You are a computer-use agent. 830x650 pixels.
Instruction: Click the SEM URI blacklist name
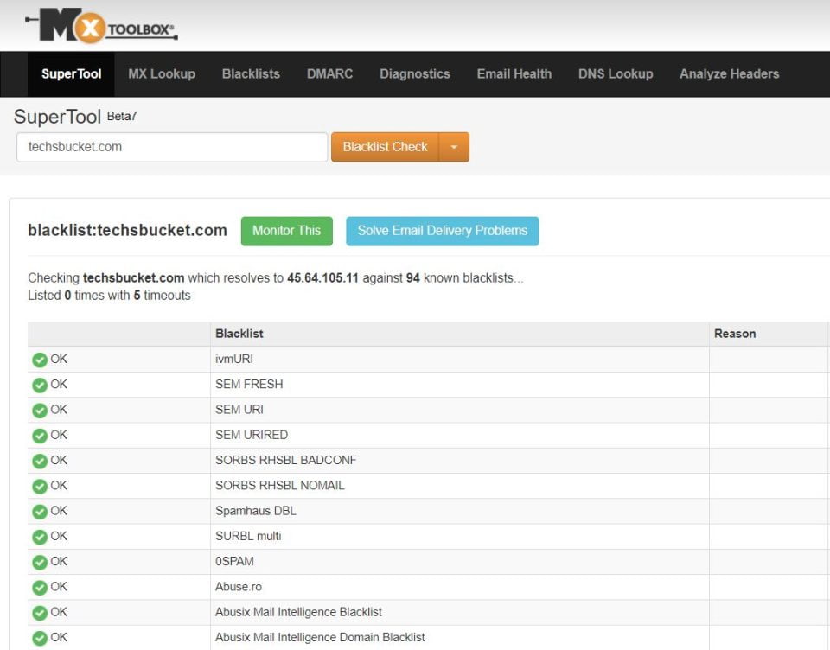coord(239,410)
